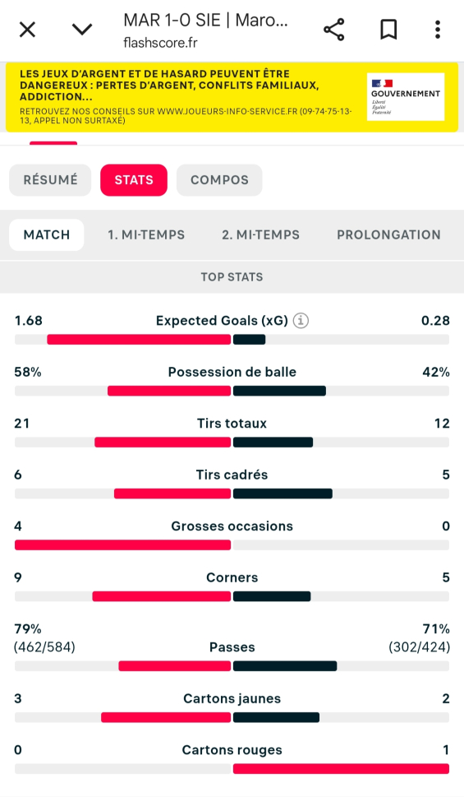Open the Compos tab
The height and width of the screenshot is (797, 464).
[219, 180]
